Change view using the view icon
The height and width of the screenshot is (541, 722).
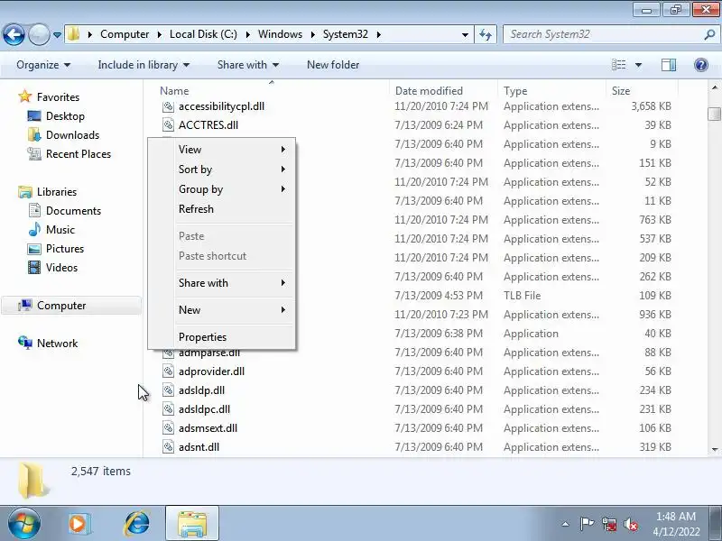pos(618,65)
